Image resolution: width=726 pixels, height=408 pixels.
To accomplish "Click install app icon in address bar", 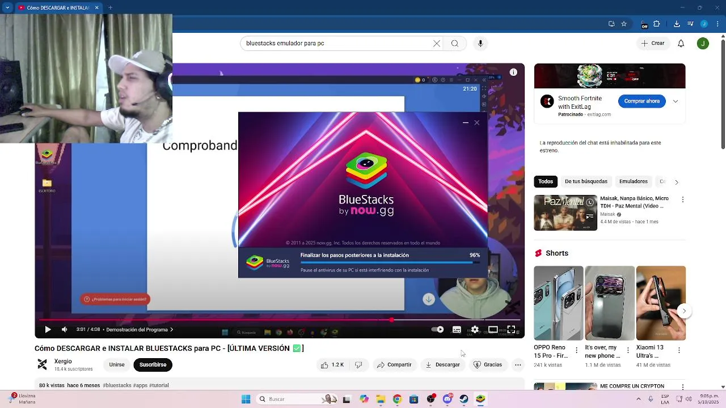I will [x=611, y=24].
